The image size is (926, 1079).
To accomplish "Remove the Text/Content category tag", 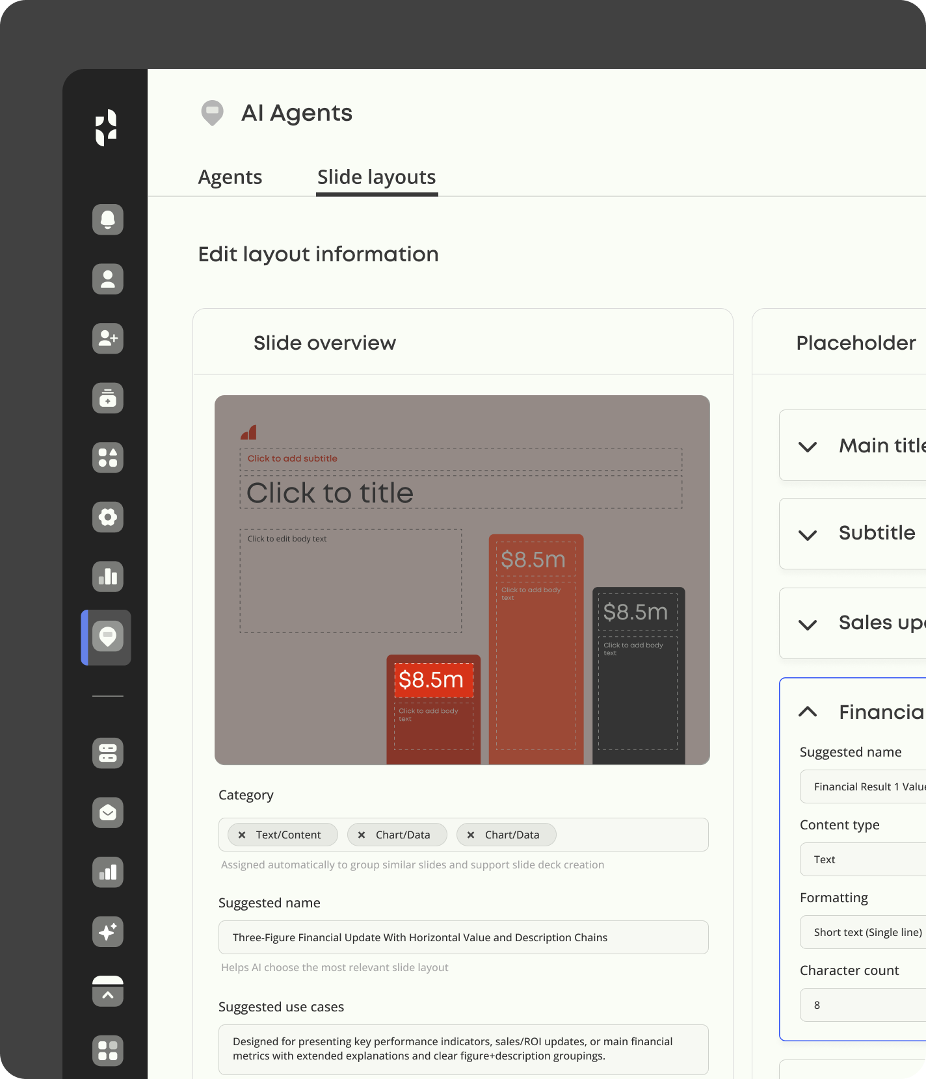I will [x=242, y=835].
